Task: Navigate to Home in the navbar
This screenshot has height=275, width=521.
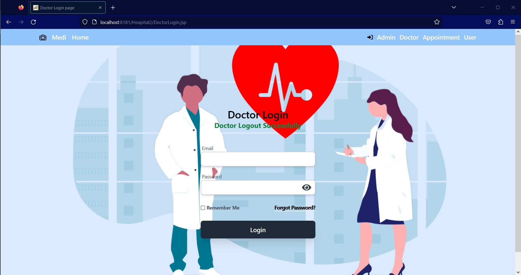Action: click(80, 37)
